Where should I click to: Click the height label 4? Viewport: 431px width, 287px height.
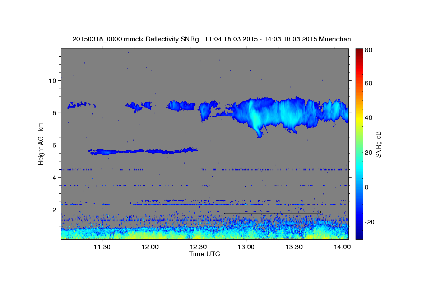(55, 177)
